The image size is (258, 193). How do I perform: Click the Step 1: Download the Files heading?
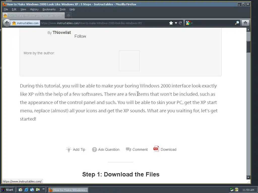[x=121, y=174]
